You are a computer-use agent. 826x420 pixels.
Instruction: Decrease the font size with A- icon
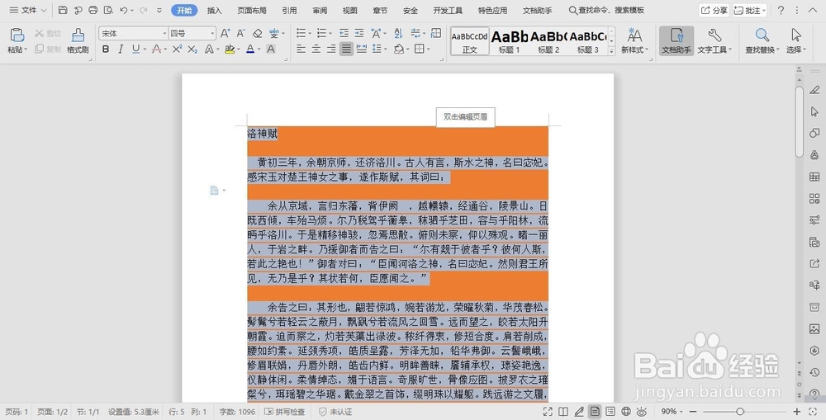point(240,33)
